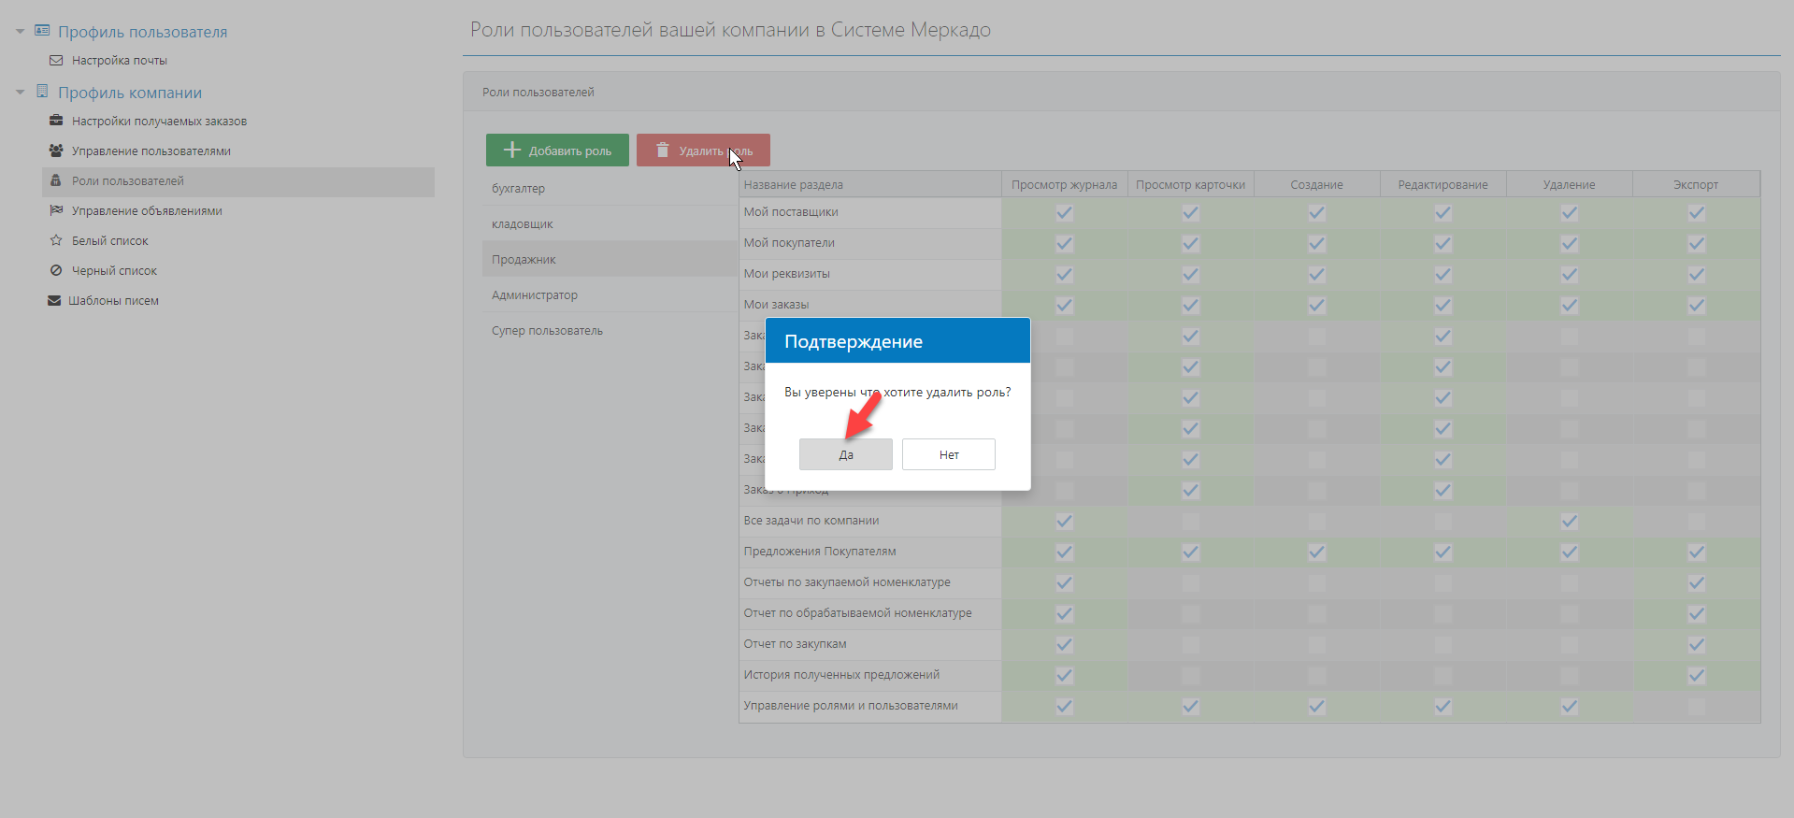
Task: Click the ban icon for Черный список
Action: (56, 270)
